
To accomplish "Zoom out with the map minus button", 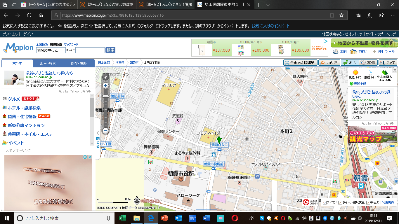I will coord(105,131).
